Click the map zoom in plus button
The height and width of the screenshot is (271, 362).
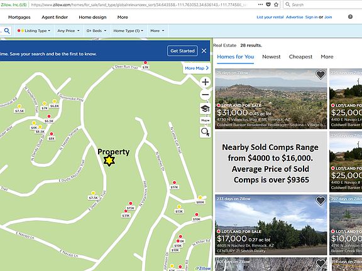coord(206,82)
